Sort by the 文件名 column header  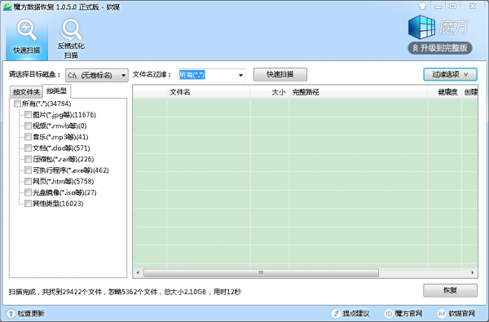(208, 92)
